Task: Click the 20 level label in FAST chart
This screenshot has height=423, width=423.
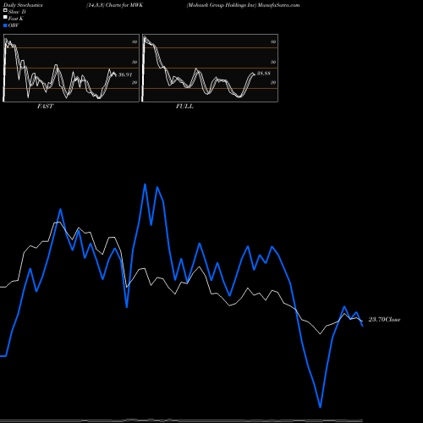Action: click(135, 82)
